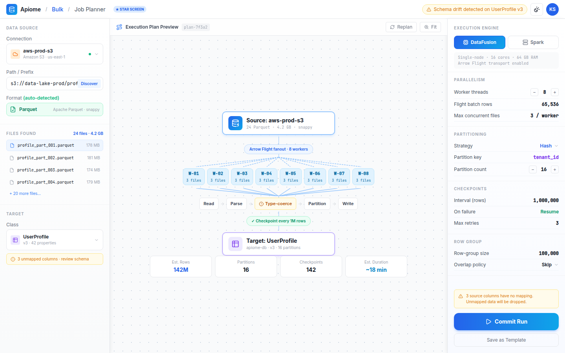The width and height of the screenshot is (565, 353).
Task: Expand the '+ 20 more files...' link
Action: click(25, 193)
